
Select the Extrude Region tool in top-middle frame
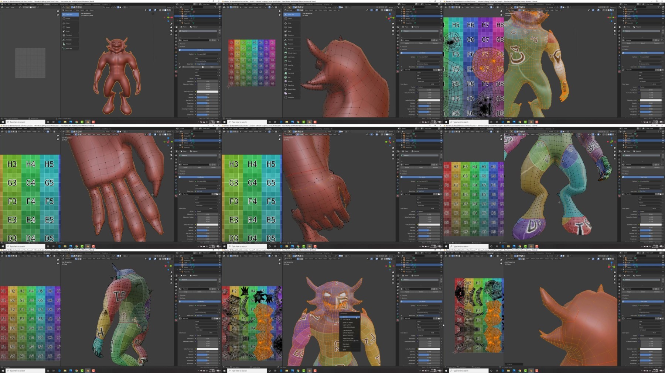coord(292,53)
